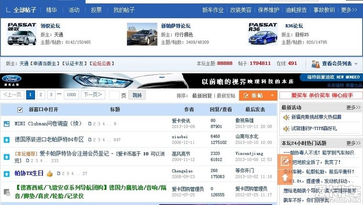Viewport: 363px width, 205px height.
Task: Click 跳转 button
Action: pyautogui.click(x=137, y=95)
